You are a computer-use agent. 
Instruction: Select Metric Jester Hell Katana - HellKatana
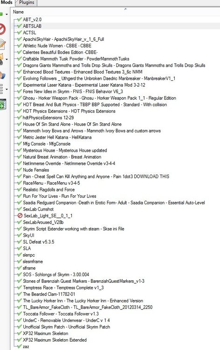[x=57, y=137]
